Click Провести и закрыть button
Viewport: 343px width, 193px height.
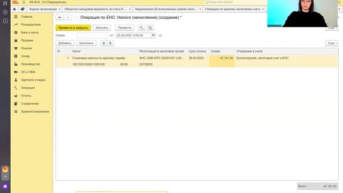coord(73,28)
